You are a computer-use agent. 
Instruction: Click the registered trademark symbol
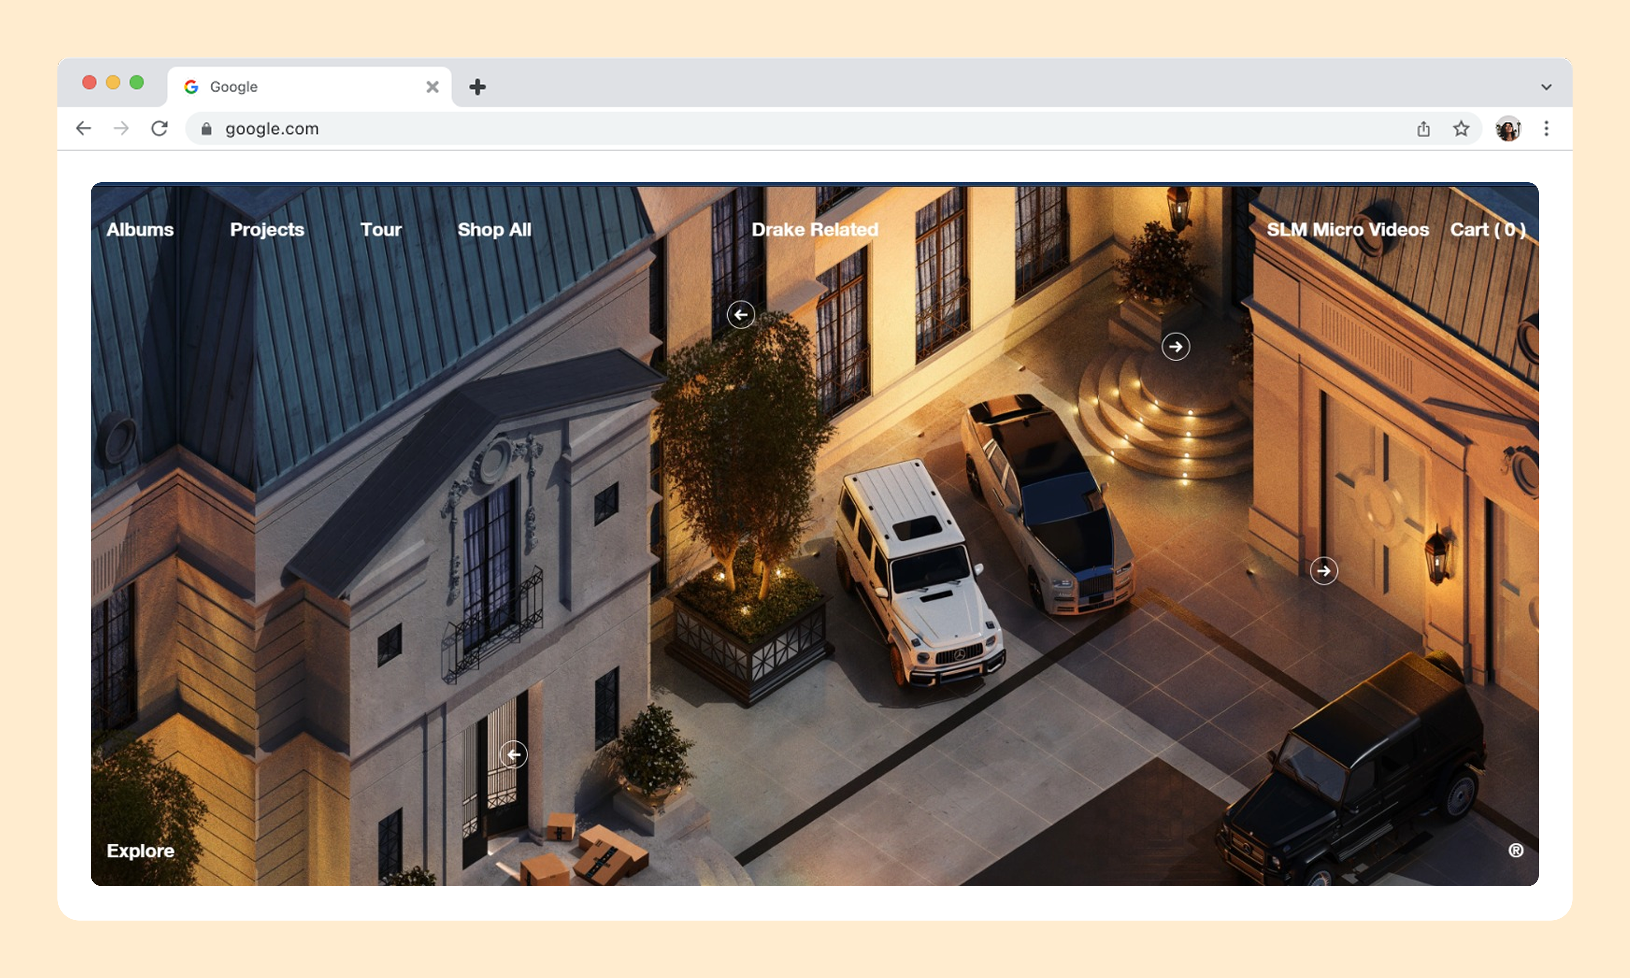(x=1516, y=850)
